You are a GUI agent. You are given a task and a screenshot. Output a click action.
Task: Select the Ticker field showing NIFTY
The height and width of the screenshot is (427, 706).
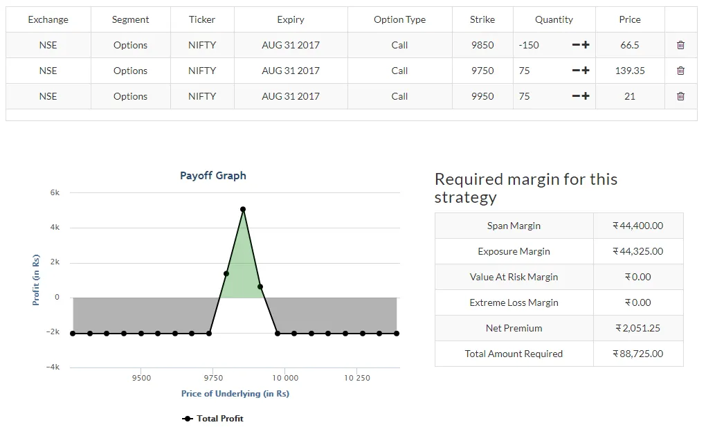(201, 44)
